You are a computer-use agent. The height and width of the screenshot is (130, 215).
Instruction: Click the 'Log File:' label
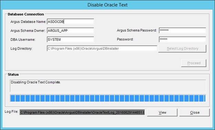tap(11, 111)
